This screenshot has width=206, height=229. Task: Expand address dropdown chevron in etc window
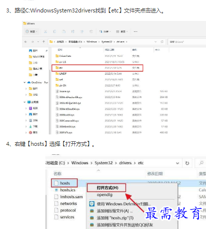tap(178, 163)
